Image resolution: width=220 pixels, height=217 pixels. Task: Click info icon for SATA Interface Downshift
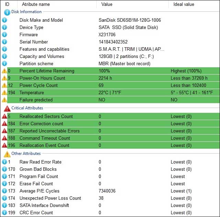pyautogui.click(x=4, y=205)
